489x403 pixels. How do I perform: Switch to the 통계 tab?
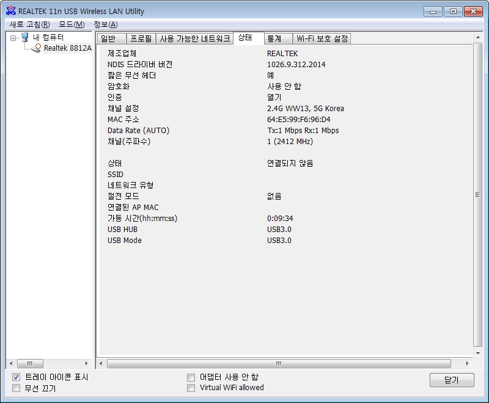click(x=278, y=38)
